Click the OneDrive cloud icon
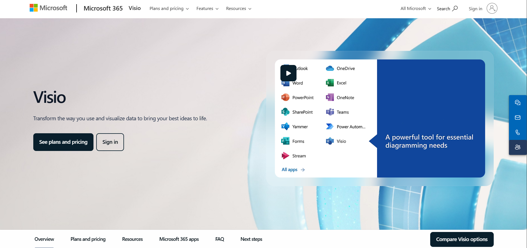 point(330,68)
